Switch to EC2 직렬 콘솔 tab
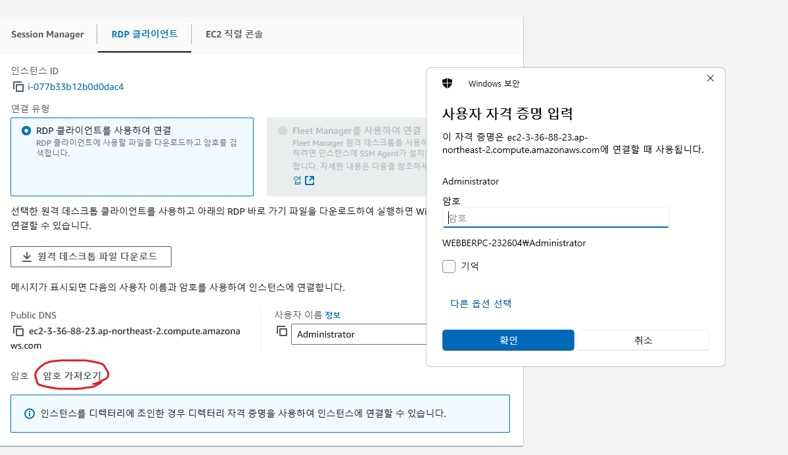The image size is (788, 455). tap(234, 34)
